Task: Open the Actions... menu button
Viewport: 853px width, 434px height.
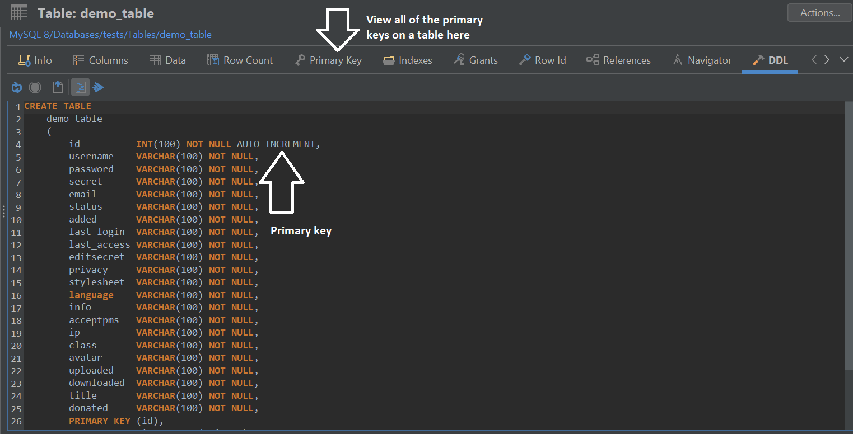Action: point(819,13)
